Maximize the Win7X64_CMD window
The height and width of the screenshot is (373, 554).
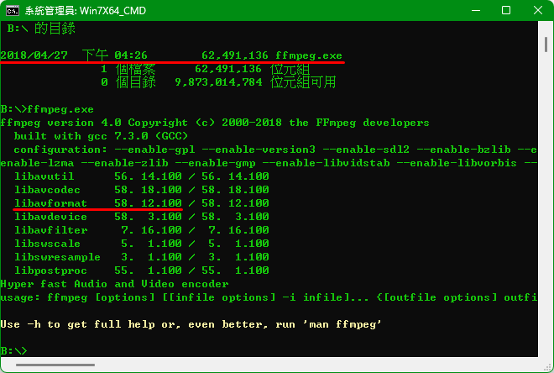coord(506,11)
